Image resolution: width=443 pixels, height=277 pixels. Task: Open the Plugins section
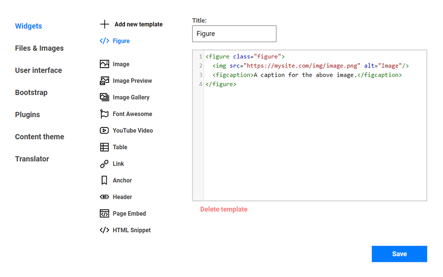coord(28,115)
